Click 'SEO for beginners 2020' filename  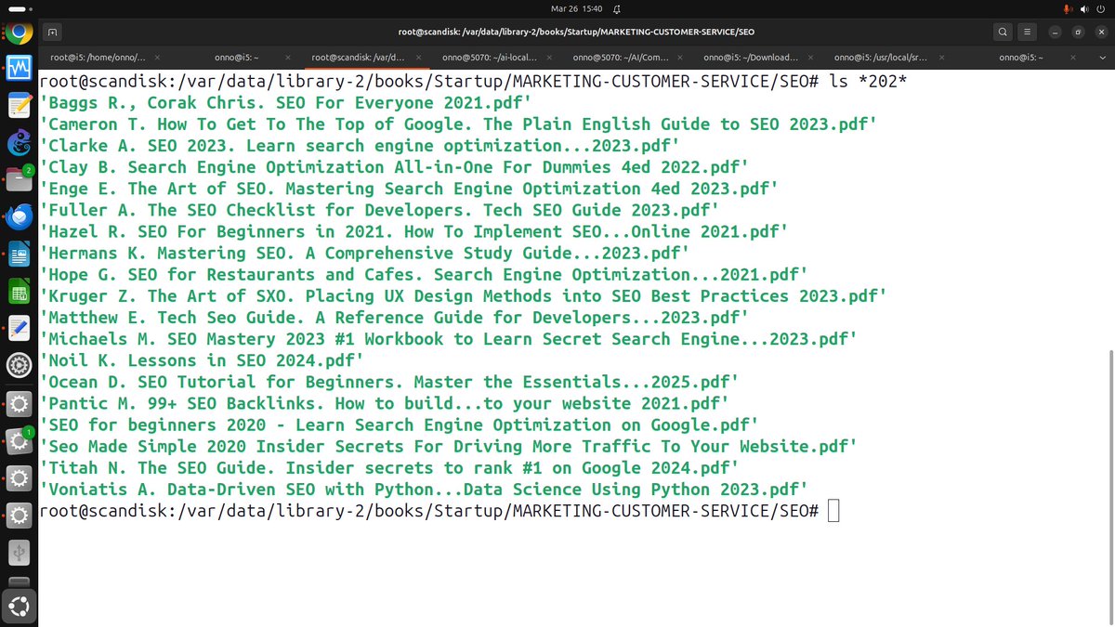[x=399, y=425]
